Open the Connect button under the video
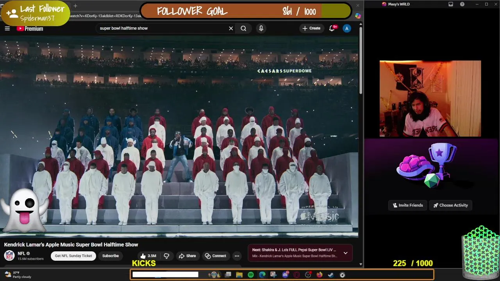 pos(216,256)
